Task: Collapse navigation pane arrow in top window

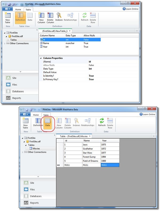Action: click(37, 30)
